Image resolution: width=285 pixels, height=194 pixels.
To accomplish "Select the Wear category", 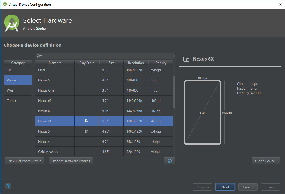I will point(18,90).
